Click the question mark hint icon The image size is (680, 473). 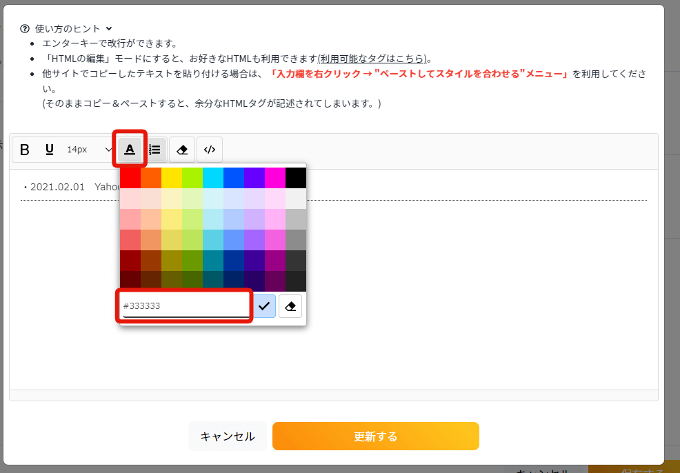(25, 28)
